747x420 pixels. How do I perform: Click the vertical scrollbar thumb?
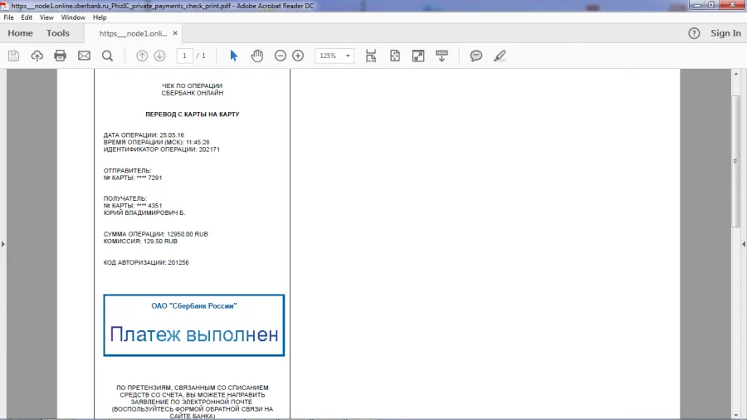735,162
